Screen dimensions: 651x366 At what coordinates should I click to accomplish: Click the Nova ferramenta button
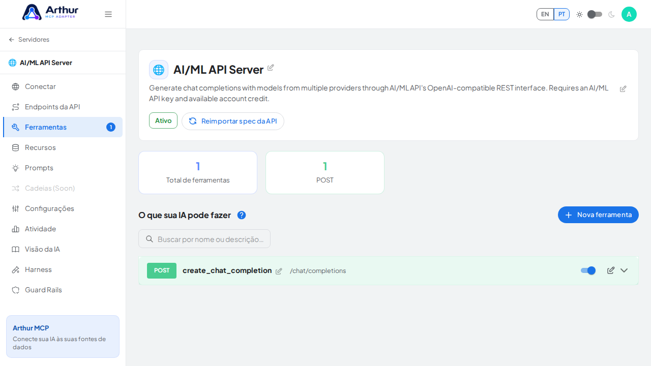[598, 215]
